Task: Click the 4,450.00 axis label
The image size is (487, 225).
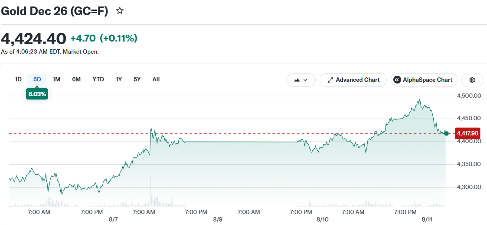Action: [x=469, y=119]
